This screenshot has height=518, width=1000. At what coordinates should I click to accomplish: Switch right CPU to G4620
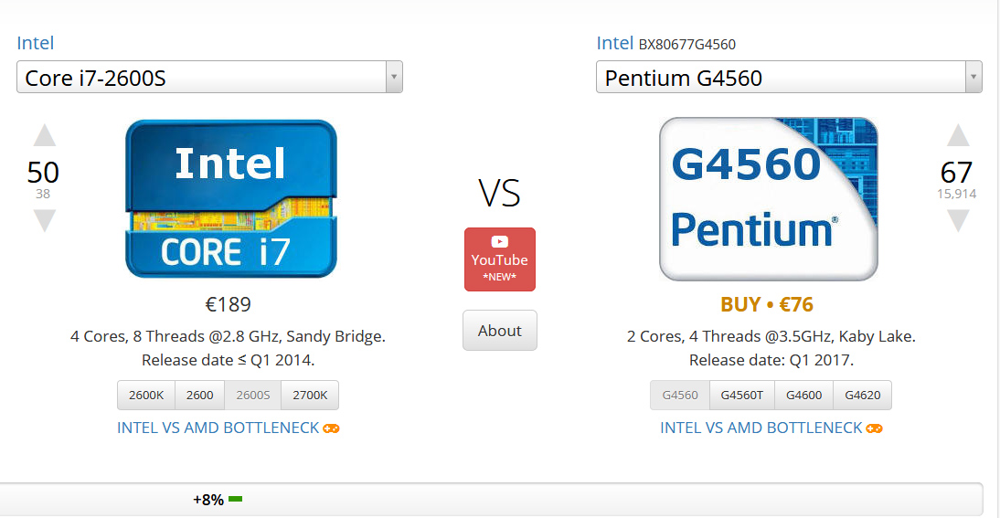tap(862, 396)
